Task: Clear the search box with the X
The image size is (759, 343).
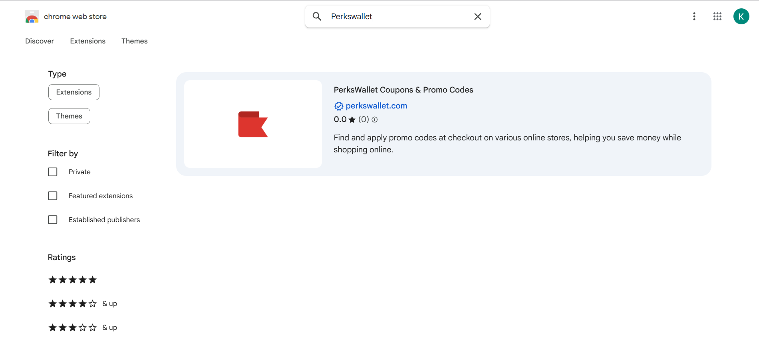Action: coord(478,16)
